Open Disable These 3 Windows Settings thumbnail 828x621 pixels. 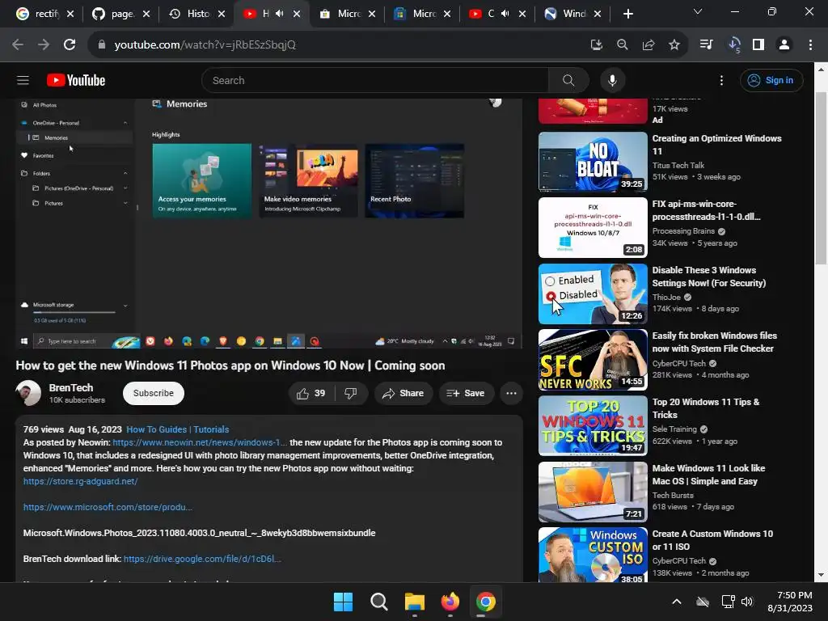[593, 294]
